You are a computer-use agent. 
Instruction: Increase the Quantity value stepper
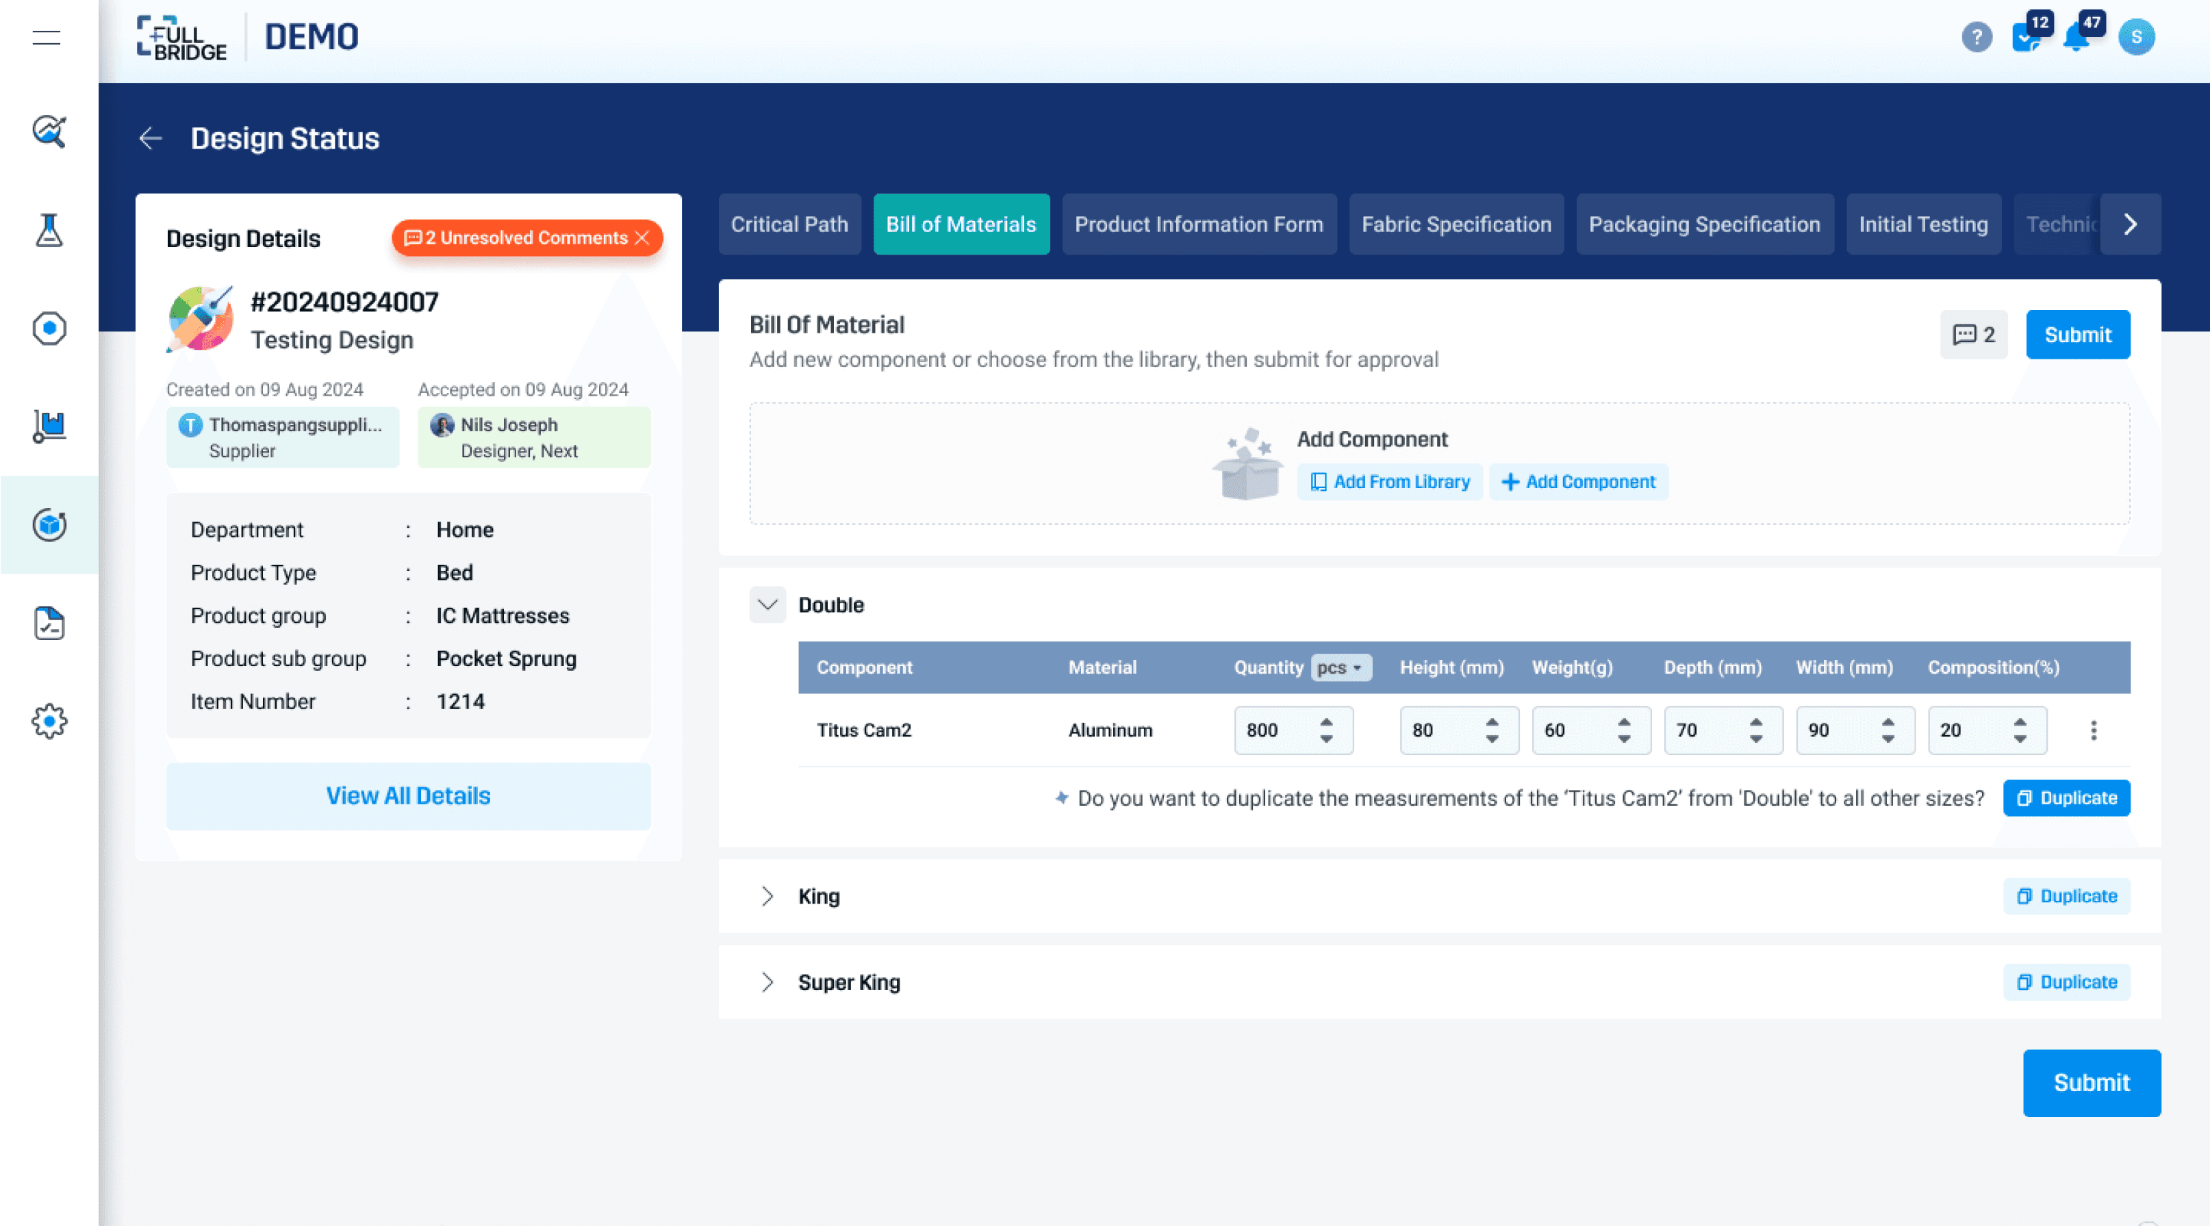tap(1326, 721)
